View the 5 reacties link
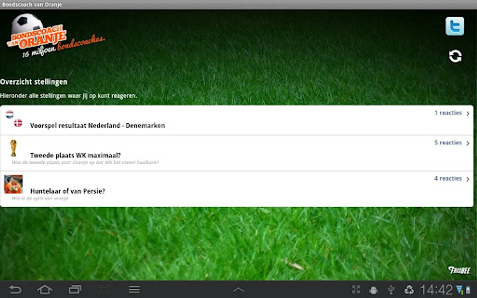Viewport: 477px width, 298px height. click(x=448, y=143)
